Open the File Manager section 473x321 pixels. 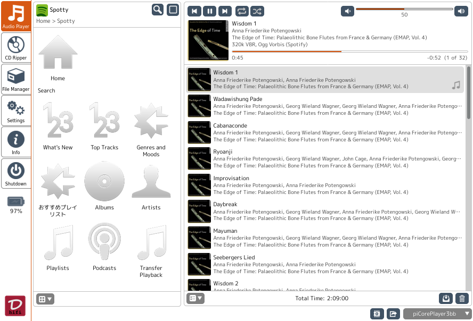(x=15, y=79)
